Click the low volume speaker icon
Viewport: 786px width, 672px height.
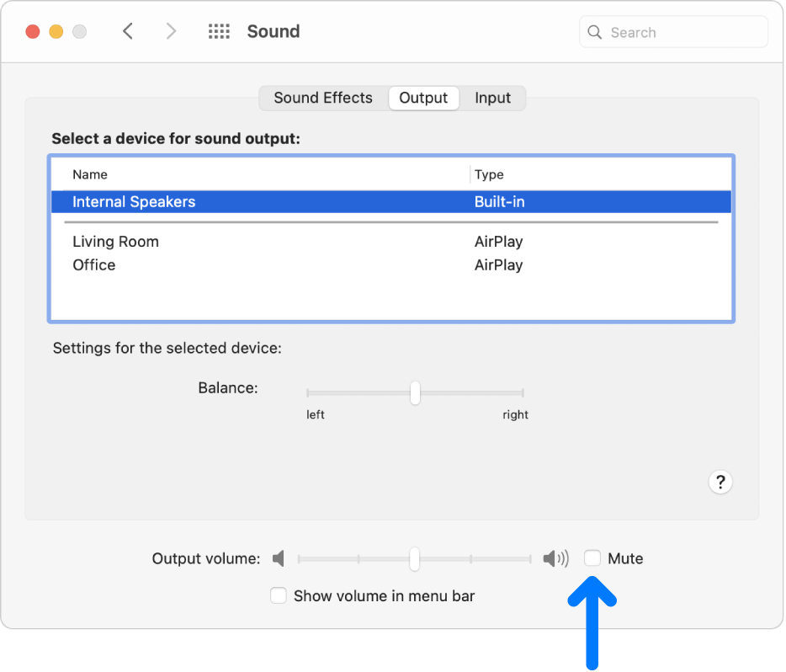278,557
